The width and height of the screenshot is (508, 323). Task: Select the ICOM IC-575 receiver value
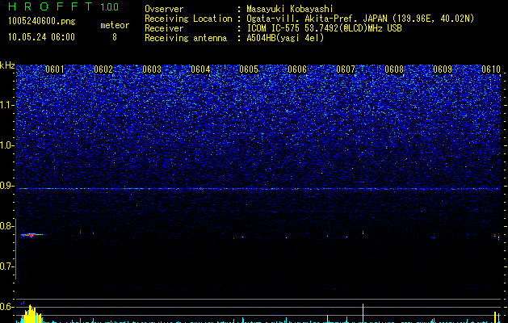point(324,28)
